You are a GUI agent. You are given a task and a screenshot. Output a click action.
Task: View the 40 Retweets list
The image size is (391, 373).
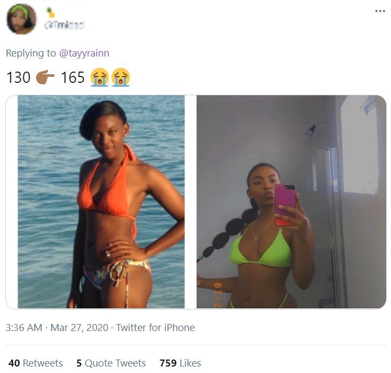[36, 363]
